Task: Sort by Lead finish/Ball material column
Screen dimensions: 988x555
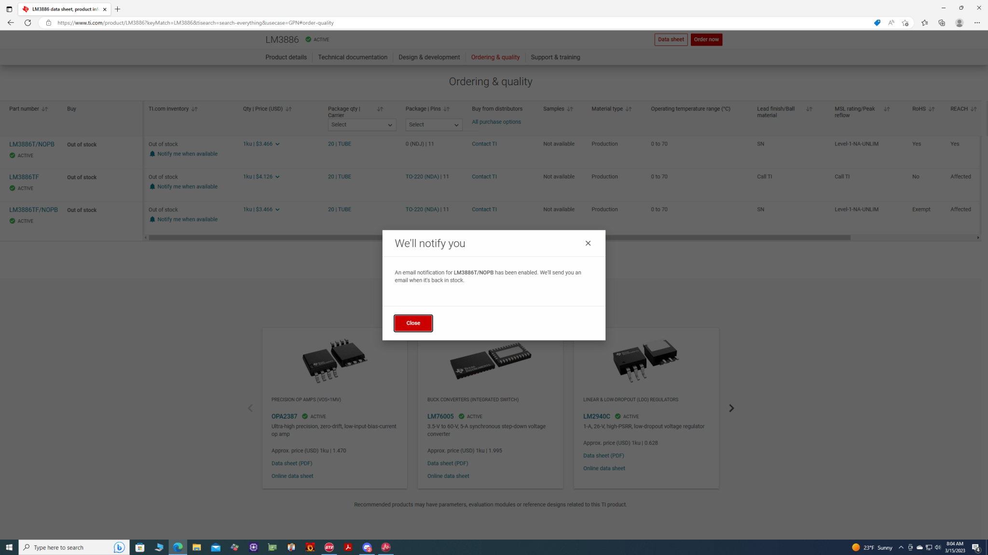Action: 809,109
